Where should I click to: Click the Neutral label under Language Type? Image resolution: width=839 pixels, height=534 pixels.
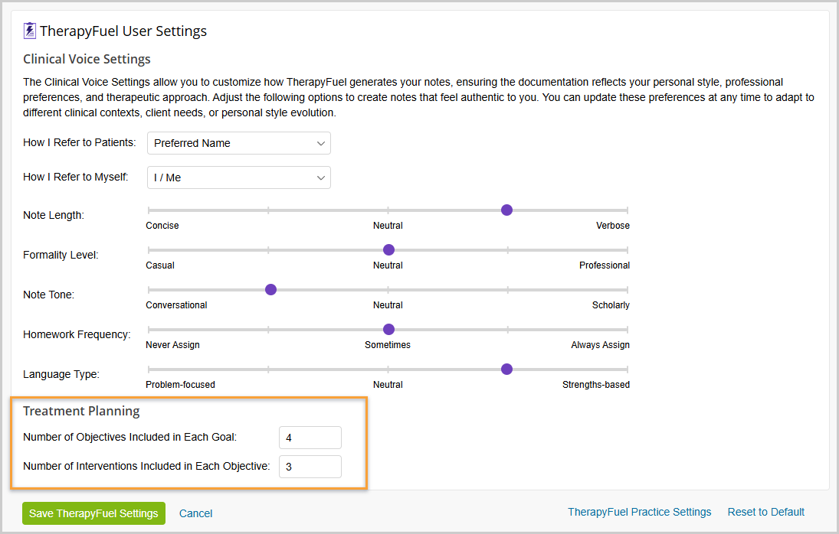(388, 385)
